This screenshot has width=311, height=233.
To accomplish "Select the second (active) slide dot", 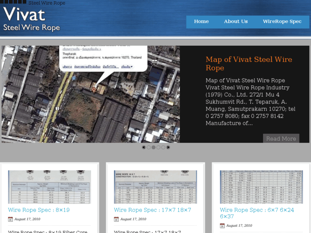I will point(154,147).
